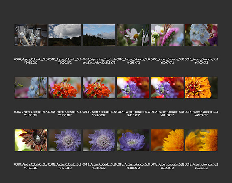Viewport: 232px width, 183px height.
Task: Click the filename ending Y6223.CR2
Action: [x=167, y=166]
